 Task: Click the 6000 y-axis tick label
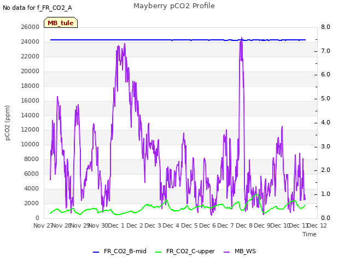[x=32, y=174]
